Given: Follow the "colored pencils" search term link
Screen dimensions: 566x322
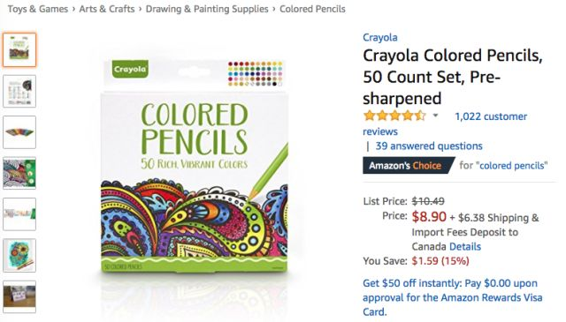Looking at the screenshot, I should pyautogui.click(x=513, y=166).
